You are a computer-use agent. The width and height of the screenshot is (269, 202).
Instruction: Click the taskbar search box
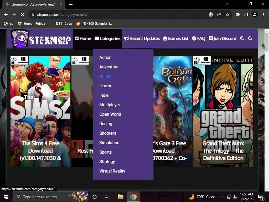tap(50, 197)
